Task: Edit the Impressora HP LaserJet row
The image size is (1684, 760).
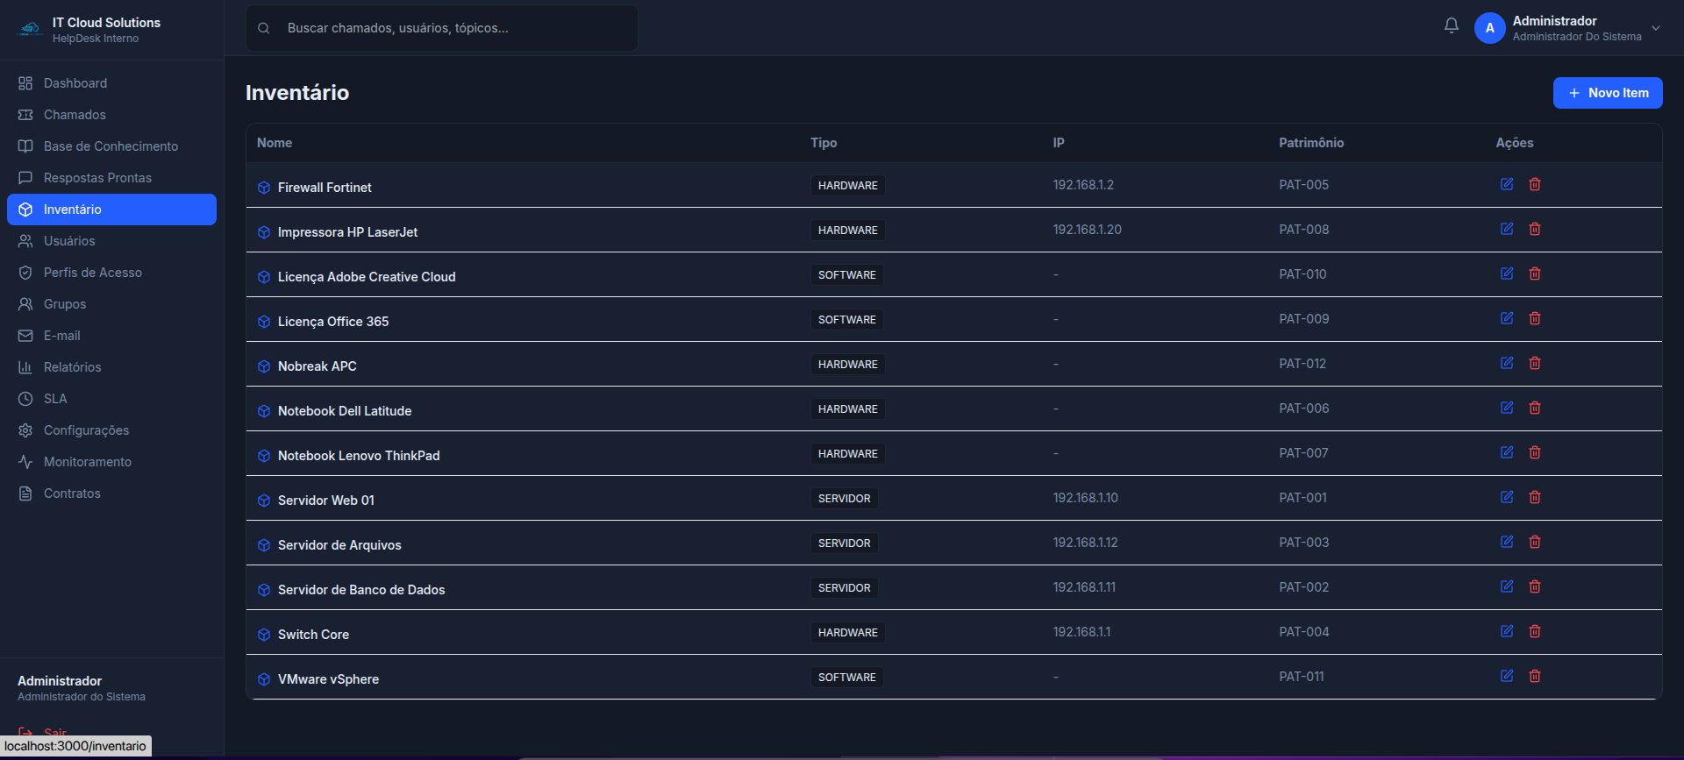Action: (1507, 229)
